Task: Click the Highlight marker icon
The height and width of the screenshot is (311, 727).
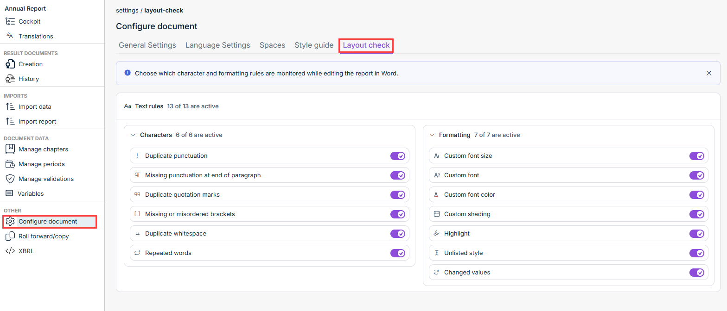Action: 436,233
